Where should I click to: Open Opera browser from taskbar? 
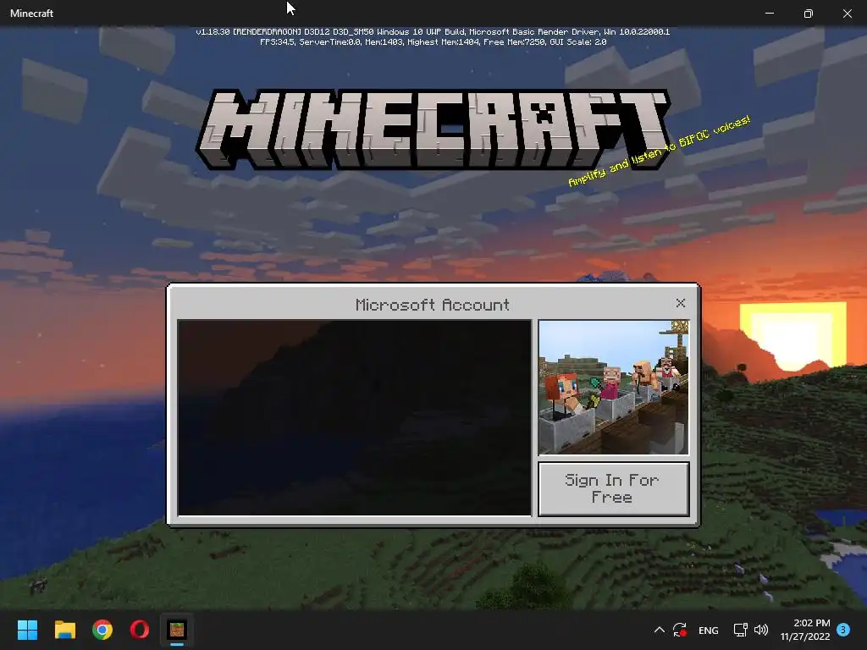(x=140, y=630)
